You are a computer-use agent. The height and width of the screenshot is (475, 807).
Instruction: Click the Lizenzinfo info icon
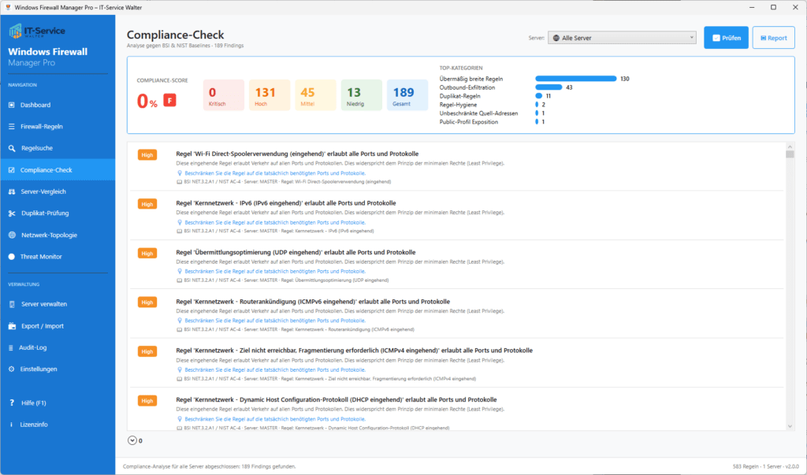coord(11,425)
